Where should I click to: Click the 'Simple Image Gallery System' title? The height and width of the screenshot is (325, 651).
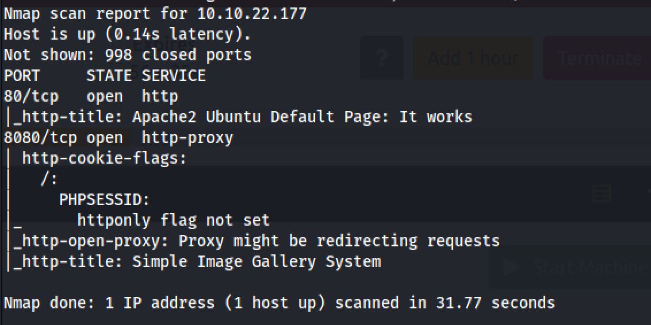(256, 262)
